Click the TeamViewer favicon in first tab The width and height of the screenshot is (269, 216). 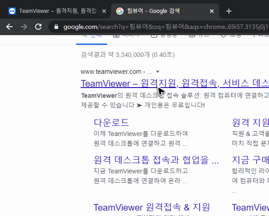tap(12, 11)
